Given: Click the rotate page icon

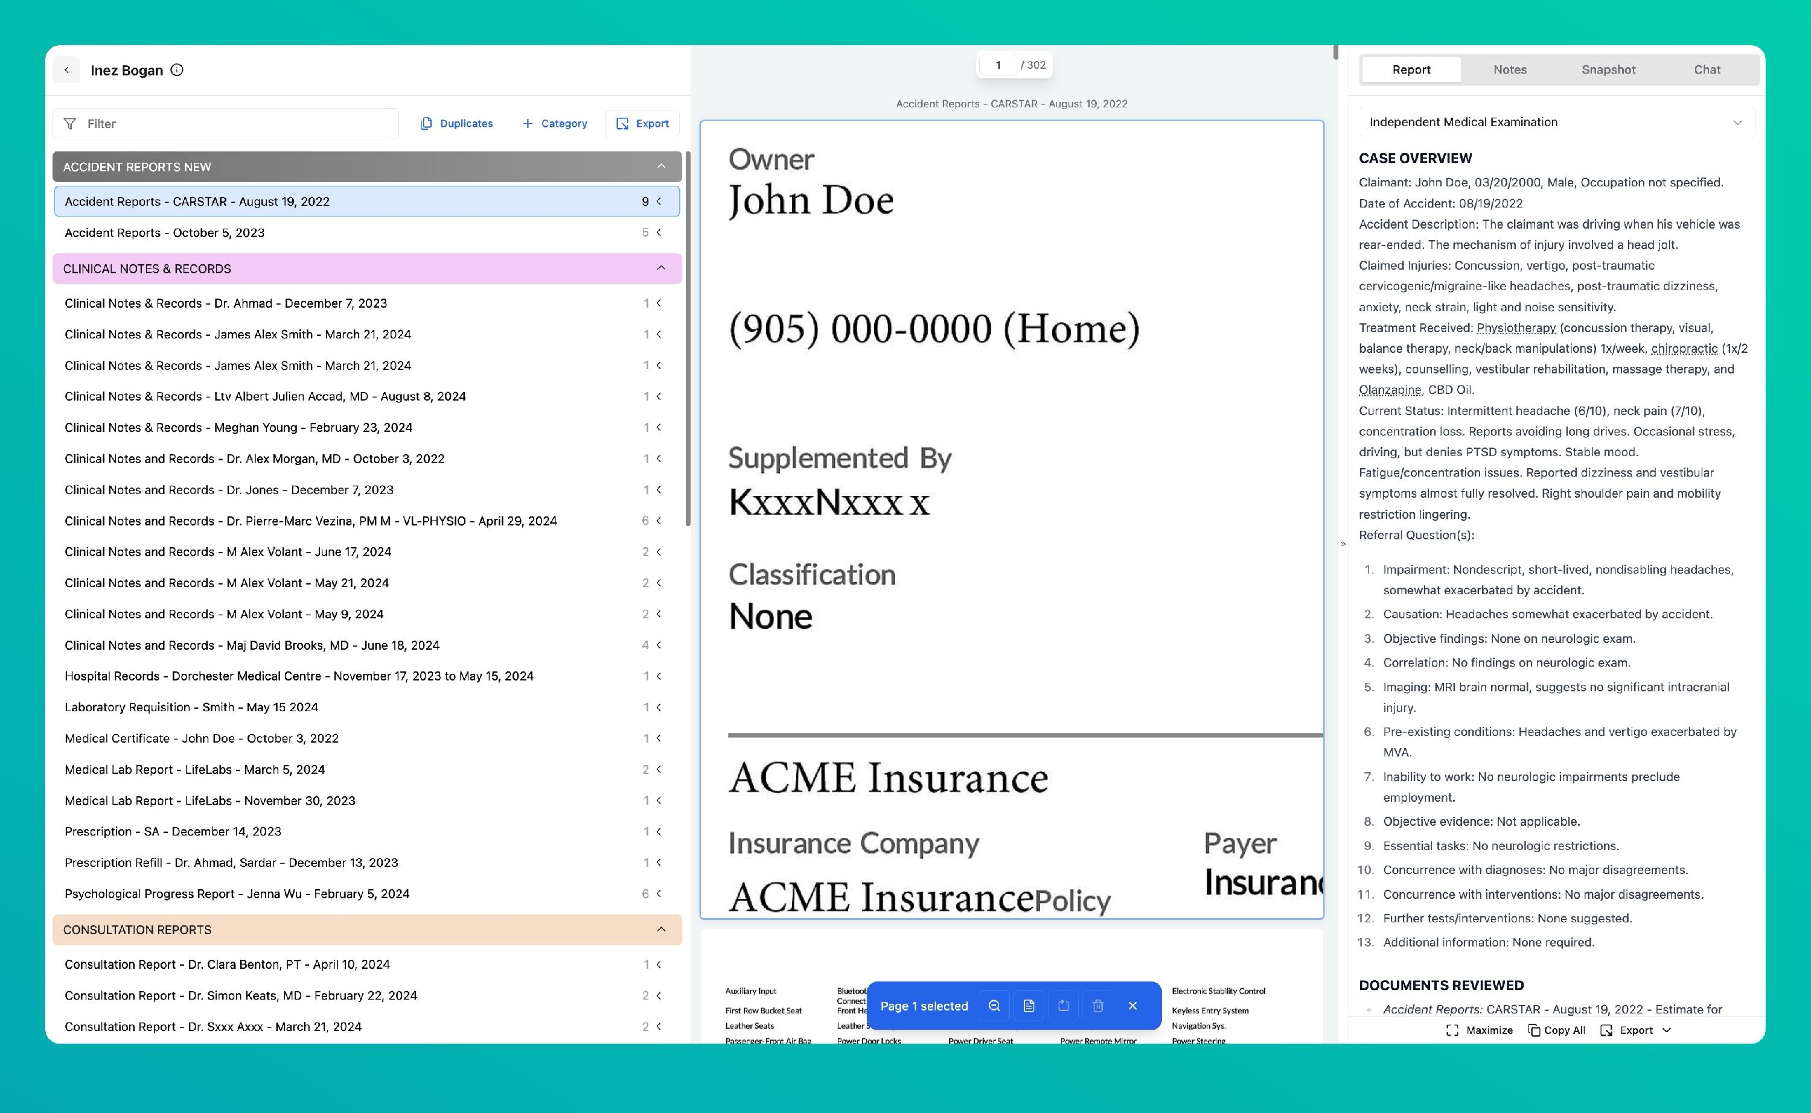Looking at the screenshot, I should point(1062,1006).
